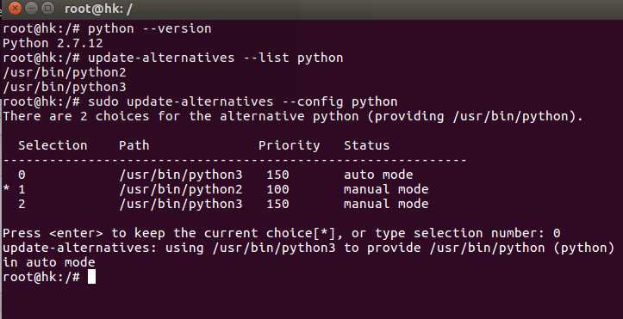623x319 pixels.
Task: Click selection 2 row's manual mode text
Action: (386, 204)
